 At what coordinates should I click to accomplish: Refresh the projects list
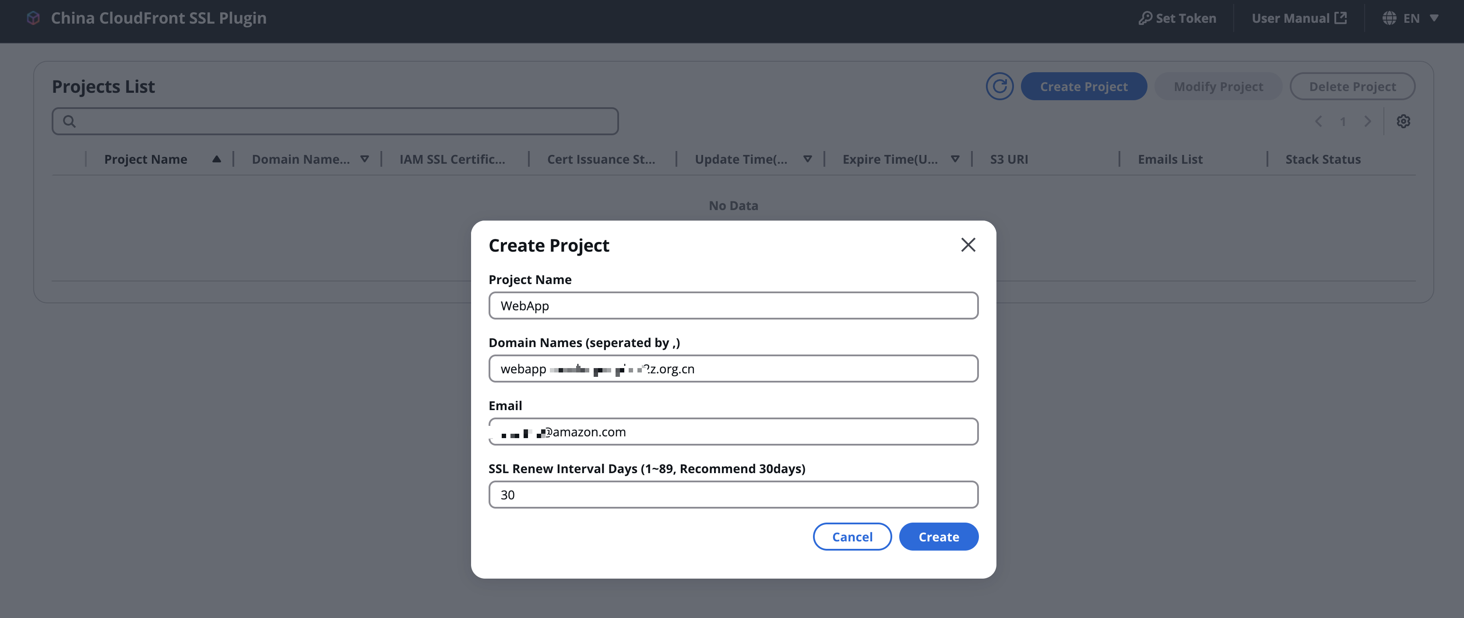[x=999, y=86]
